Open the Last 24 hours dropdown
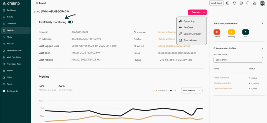267x123 pixels. click(192, 91)
